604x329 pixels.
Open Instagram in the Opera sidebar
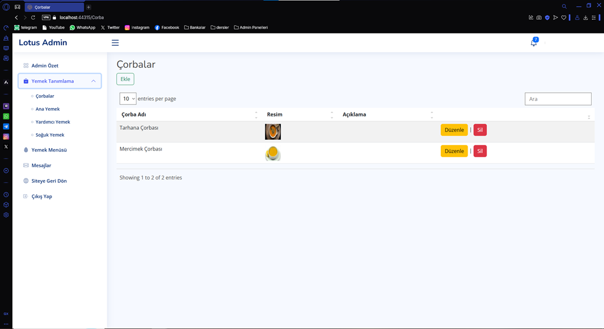(6, 137)
